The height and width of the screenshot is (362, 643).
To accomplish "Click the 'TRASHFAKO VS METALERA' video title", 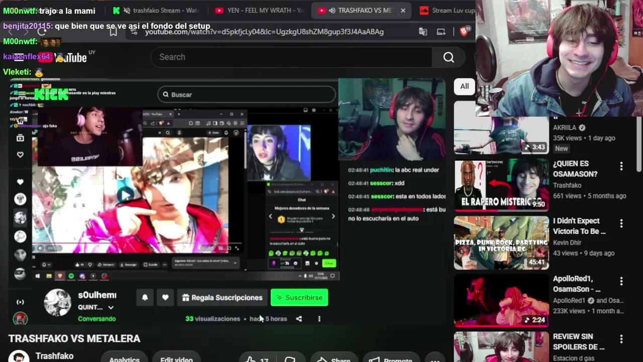I will [x=74, y=338].
